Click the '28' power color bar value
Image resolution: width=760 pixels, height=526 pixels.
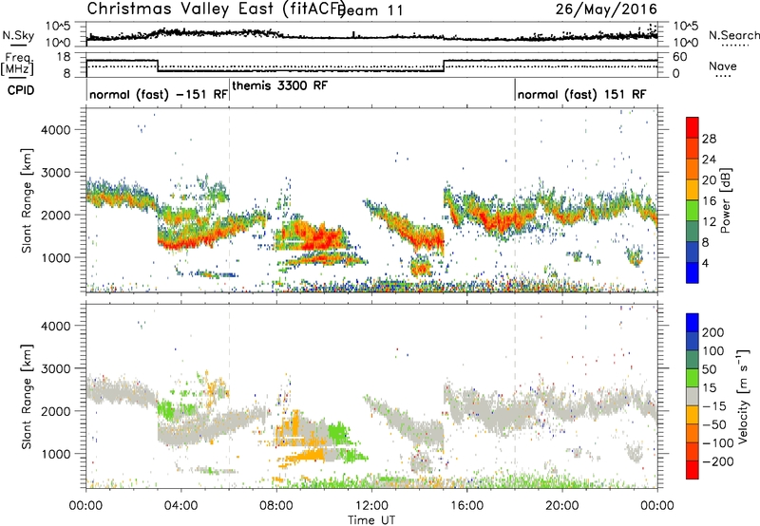709,139
